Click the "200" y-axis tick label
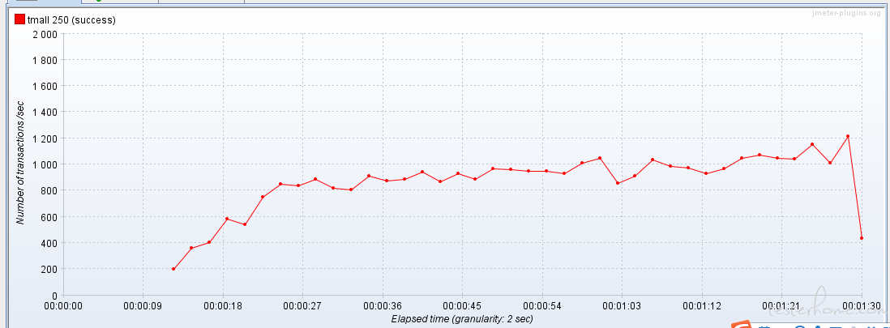The height and width of the screenshot is (328, 890). (49, 269)
